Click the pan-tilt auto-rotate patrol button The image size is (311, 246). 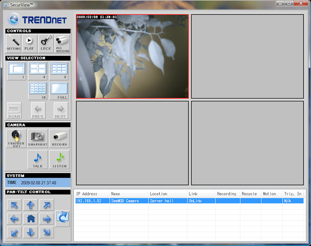click(62, 218)
